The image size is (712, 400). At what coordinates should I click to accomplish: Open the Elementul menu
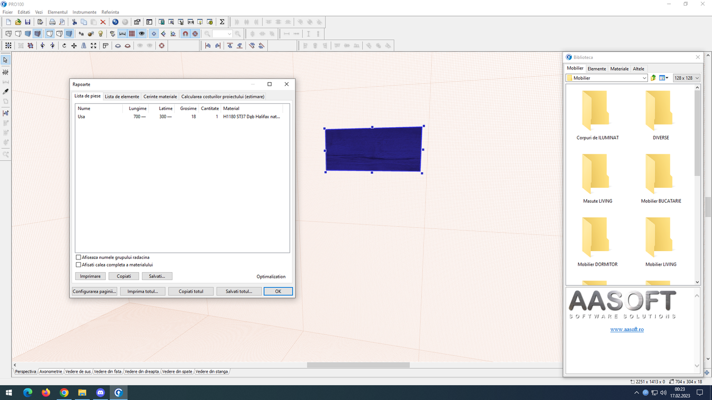tap(58, 12)
